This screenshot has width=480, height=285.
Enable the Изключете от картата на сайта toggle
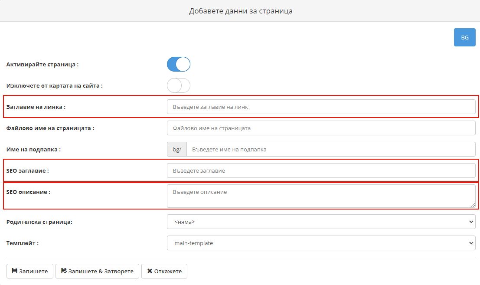point(179,85)
